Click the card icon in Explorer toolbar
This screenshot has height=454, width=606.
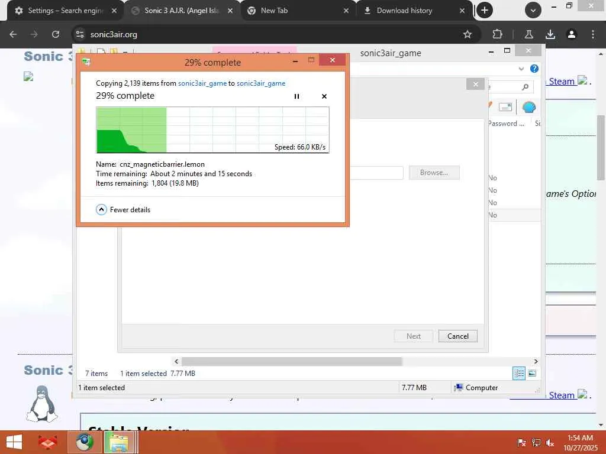[505, 107]
